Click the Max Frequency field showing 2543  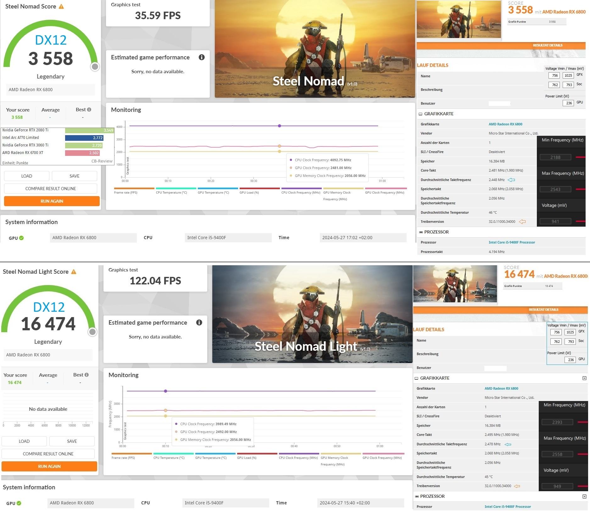click(555, 190)
